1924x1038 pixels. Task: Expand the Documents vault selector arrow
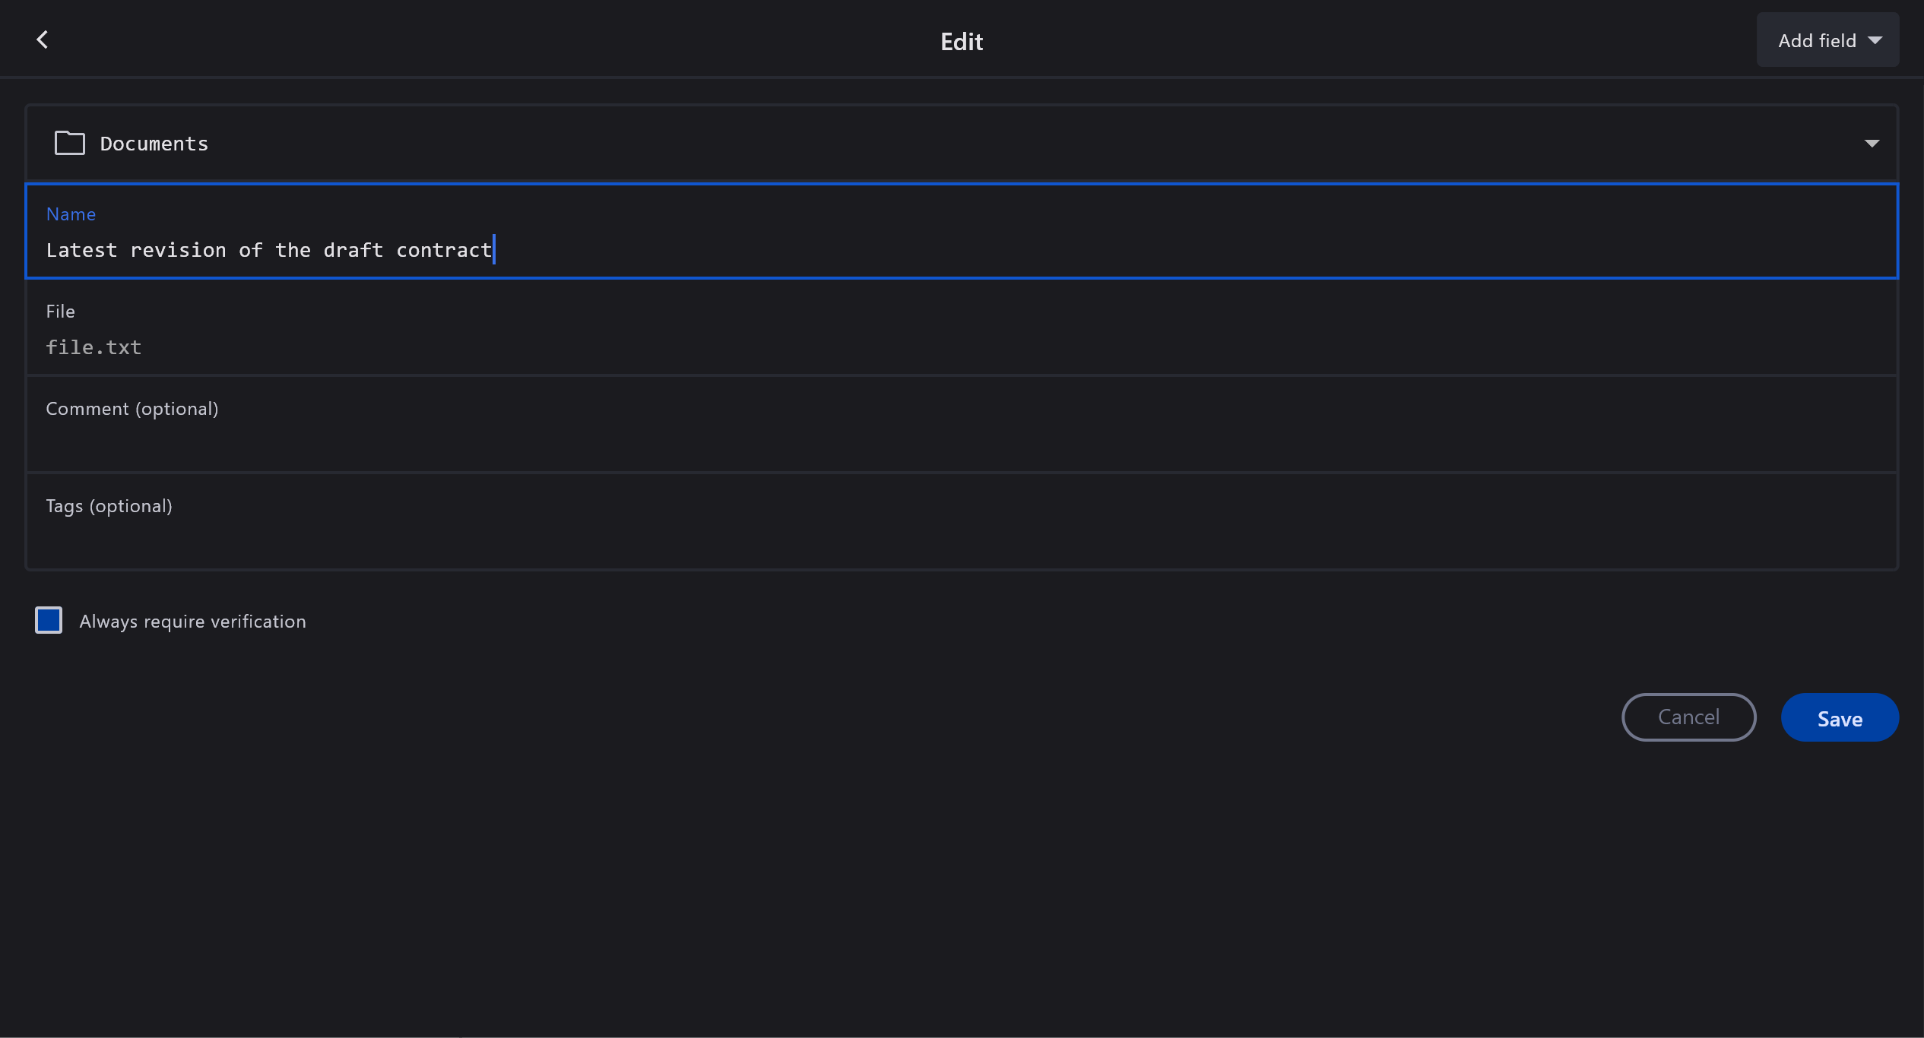click(1871, 144)
